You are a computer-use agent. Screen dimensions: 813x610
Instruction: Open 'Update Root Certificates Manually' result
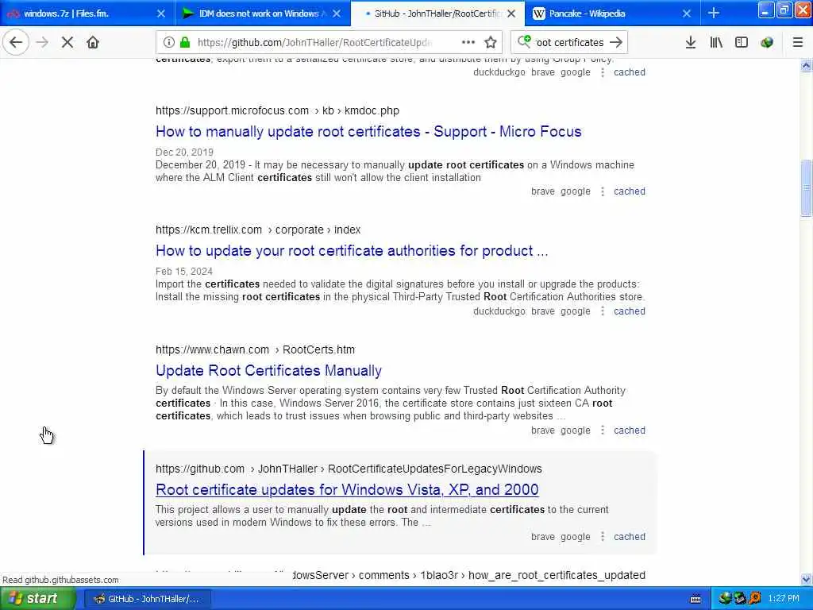[268, 371]
